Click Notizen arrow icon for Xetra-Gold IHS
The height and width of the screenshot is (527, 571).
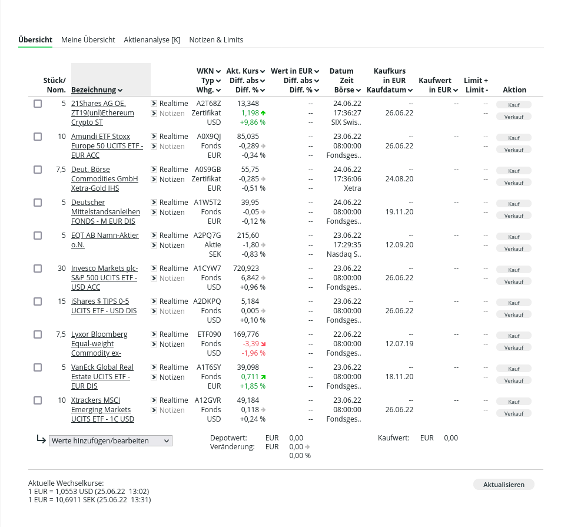point(154,180)
